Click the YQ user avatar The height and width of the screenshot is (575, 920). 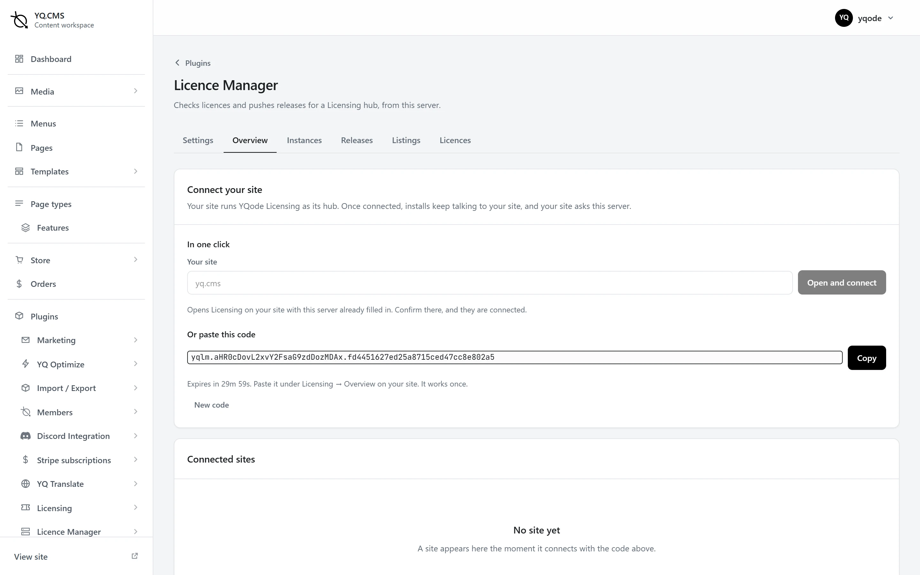coord(844,18)
